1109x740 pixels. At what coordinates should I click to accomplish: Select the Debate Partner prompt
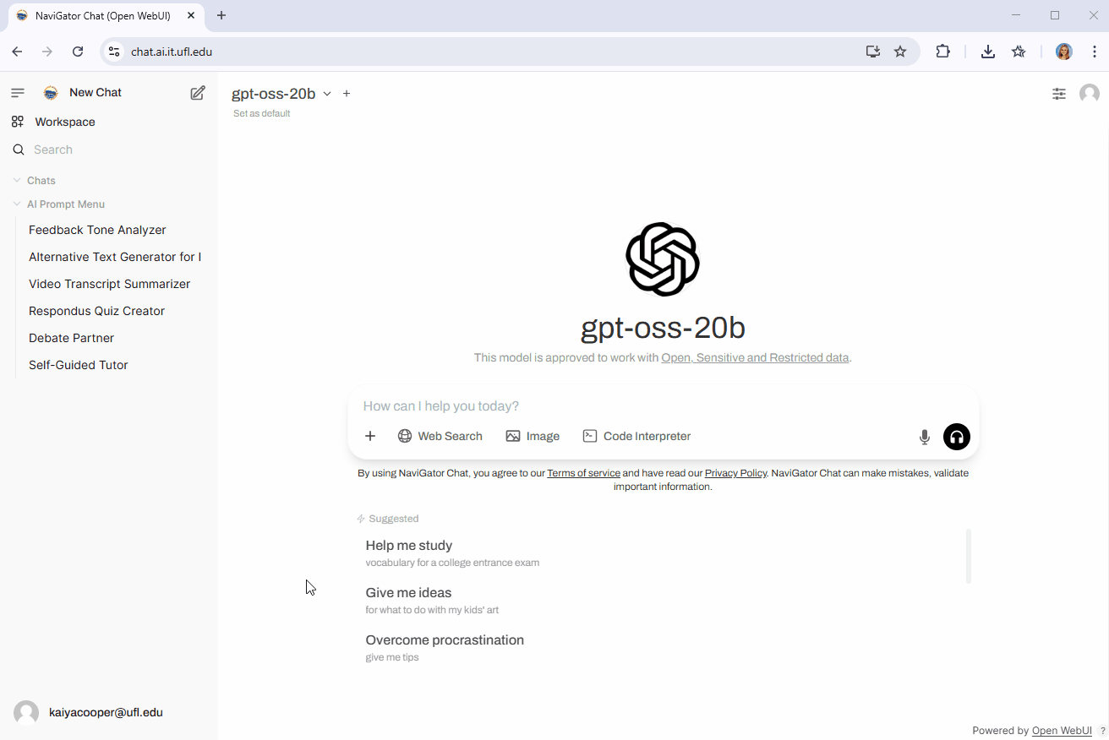click(x=71, y=338)
